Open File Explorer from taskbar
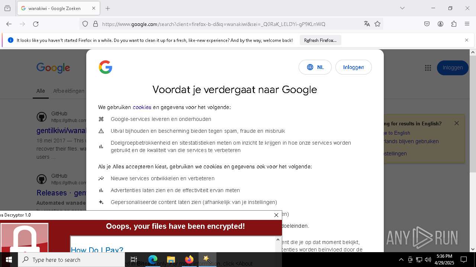This screenshot has width=476, height=267. 171,260
